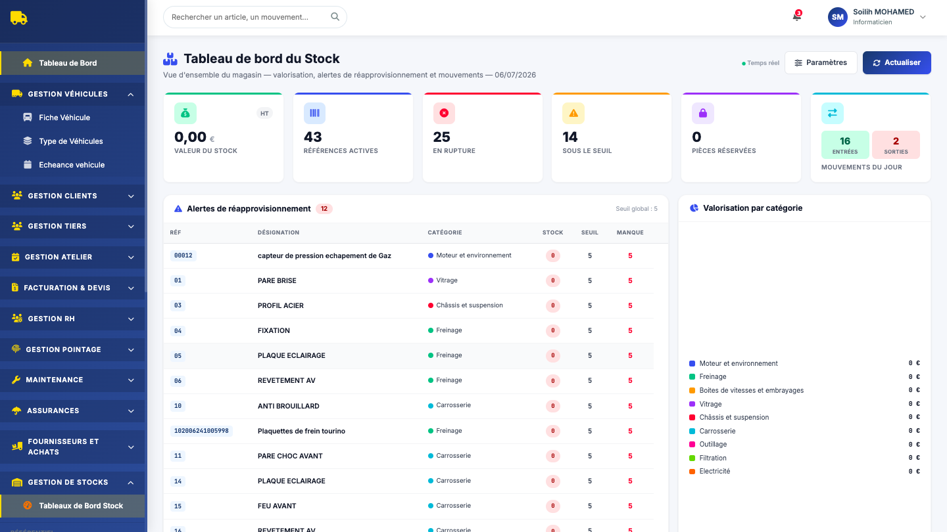Screen dimensions: 947x532
Task: Click reference code 102006241005998
Action: pyautogui.click(x=201, y=431)
